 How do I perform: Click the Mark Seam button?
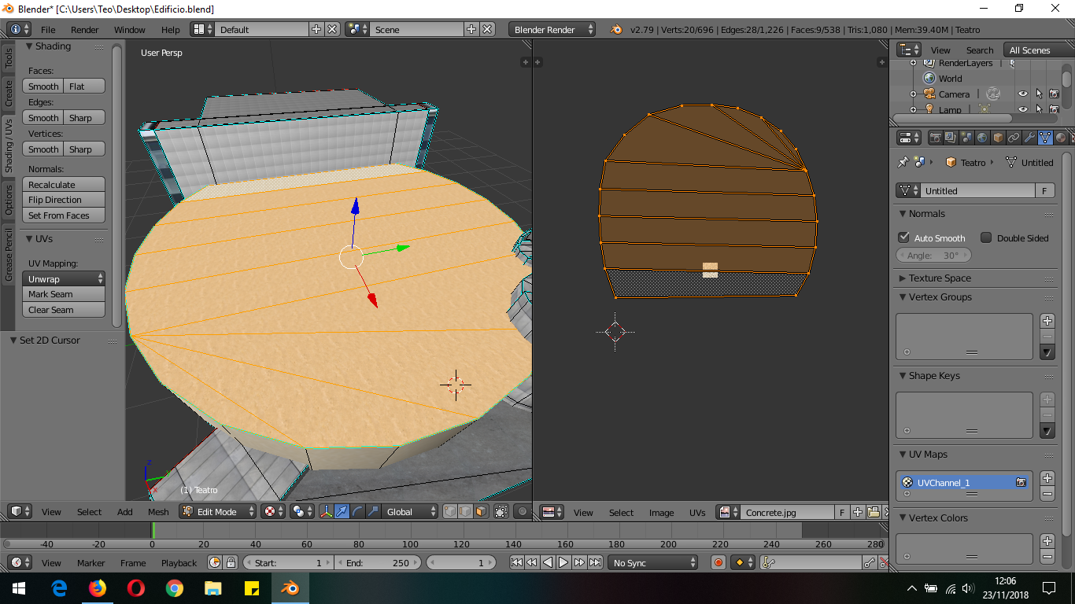[x=64, y=294]
